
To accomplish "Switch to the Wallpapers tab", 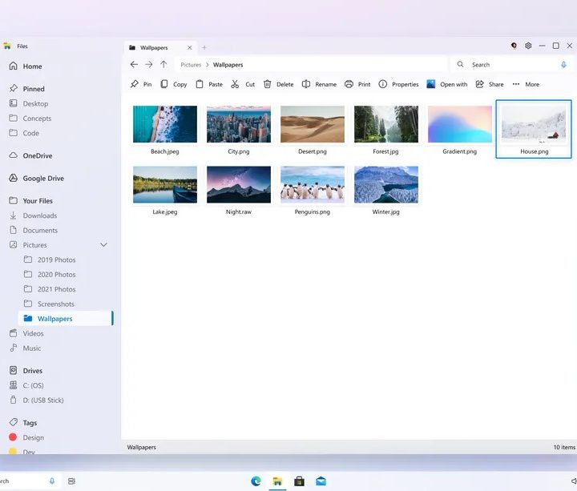I will (x=155, y=47).
